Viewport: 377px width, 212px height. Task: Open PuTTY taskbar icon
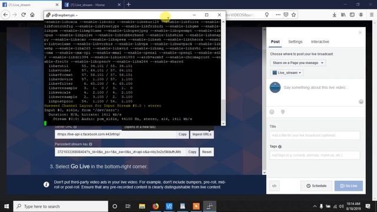coord(210,206)
